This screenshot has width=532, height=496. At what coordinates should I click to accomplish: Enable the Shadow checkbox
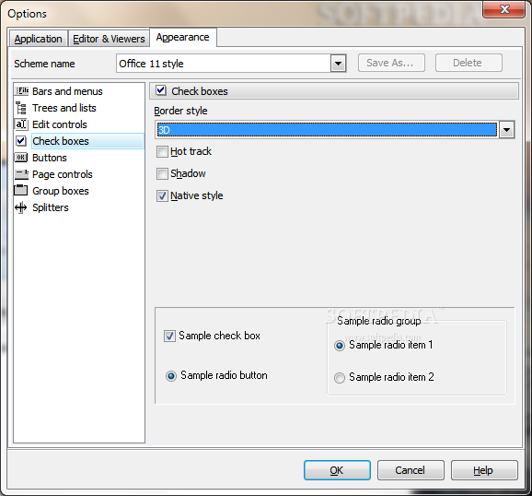[162, 173]
